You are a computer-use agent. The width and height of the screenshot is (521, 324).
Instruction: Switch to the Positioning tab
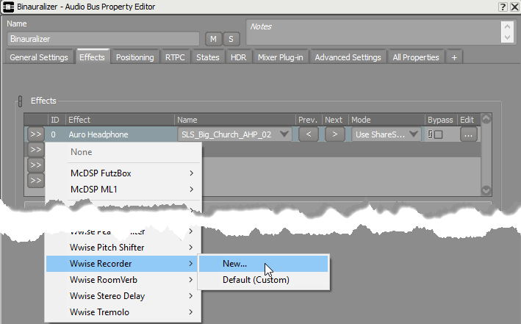[x=135, y=57]
